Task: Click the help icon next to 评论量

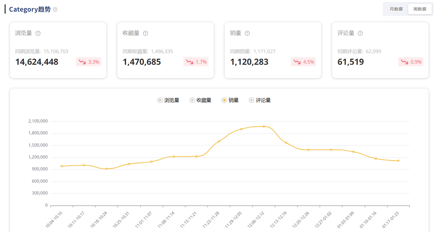Action: click(360, 33)
